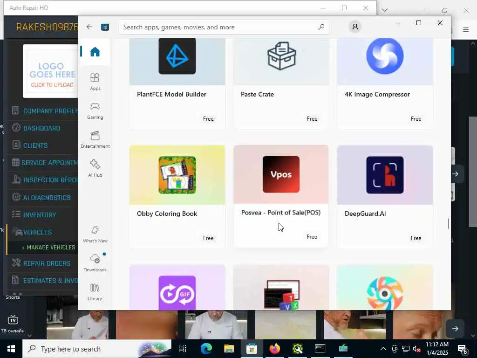Open Task View on the taskbar

tap(183, 349)
